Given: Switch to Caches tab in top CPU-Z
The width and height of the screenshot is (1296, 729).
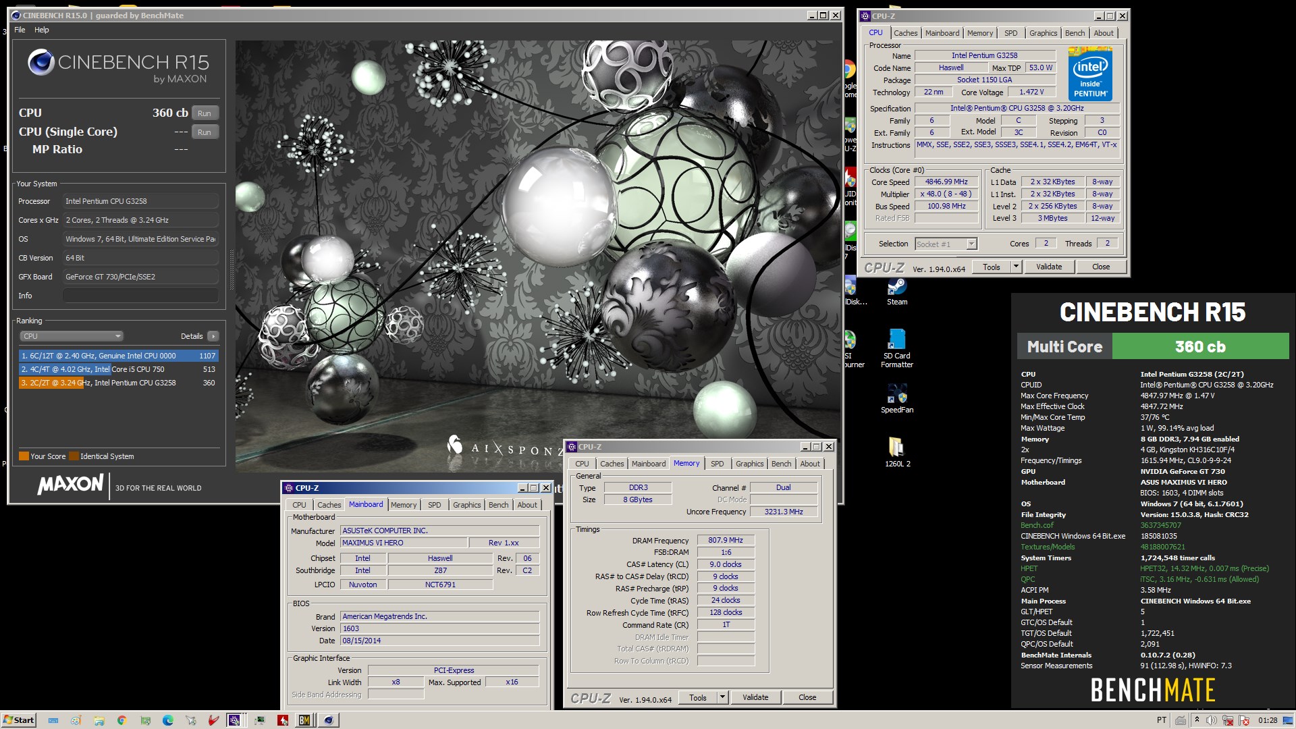Looking at the screenshot, I should (905, 33).
